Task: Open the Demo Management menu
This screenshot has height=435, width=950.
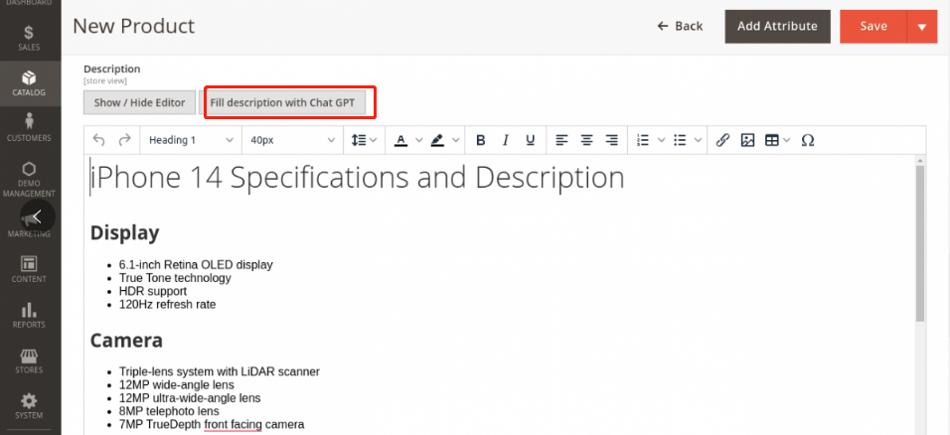Action: coord(29,180)
